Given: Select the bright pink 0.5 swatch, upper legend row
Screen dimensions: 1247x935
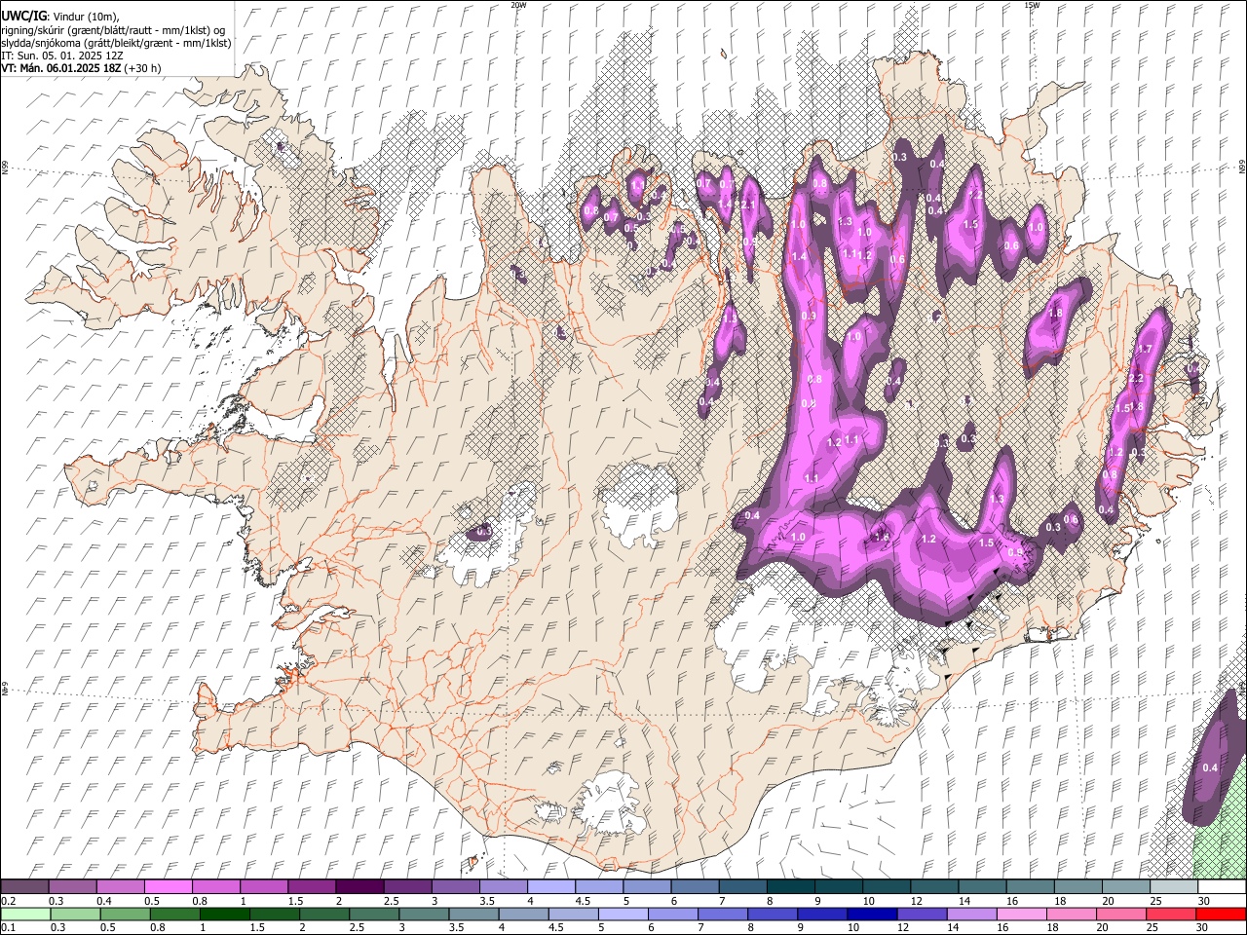Looking at the screenshot, I should pyautogui.click(x=168, y=887).
